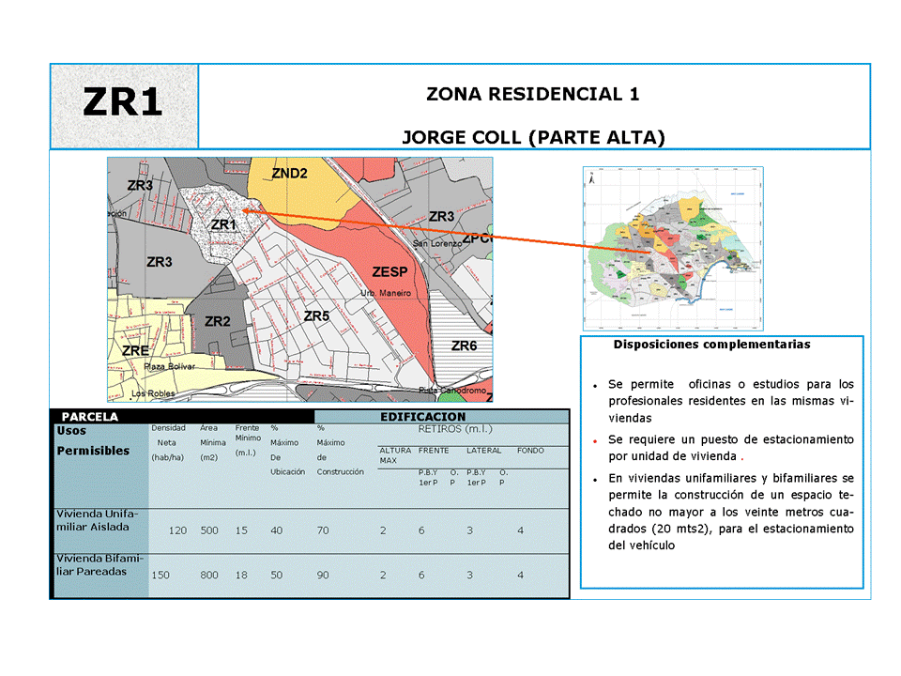The height and width of the screenshot is (676, 901).
Task: Click the location percentage value 40
Action: click(x=276, y=530)
